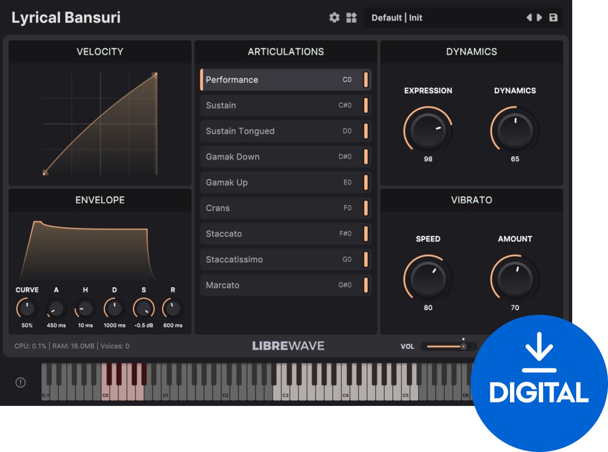
Task: Click the Vibrato Speed knob
Action: (428, 279)
